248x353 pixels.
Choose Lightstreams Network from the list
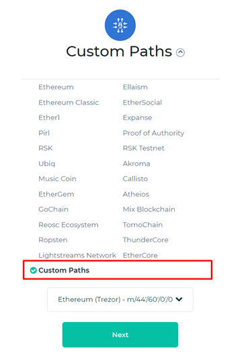[77, 255]
